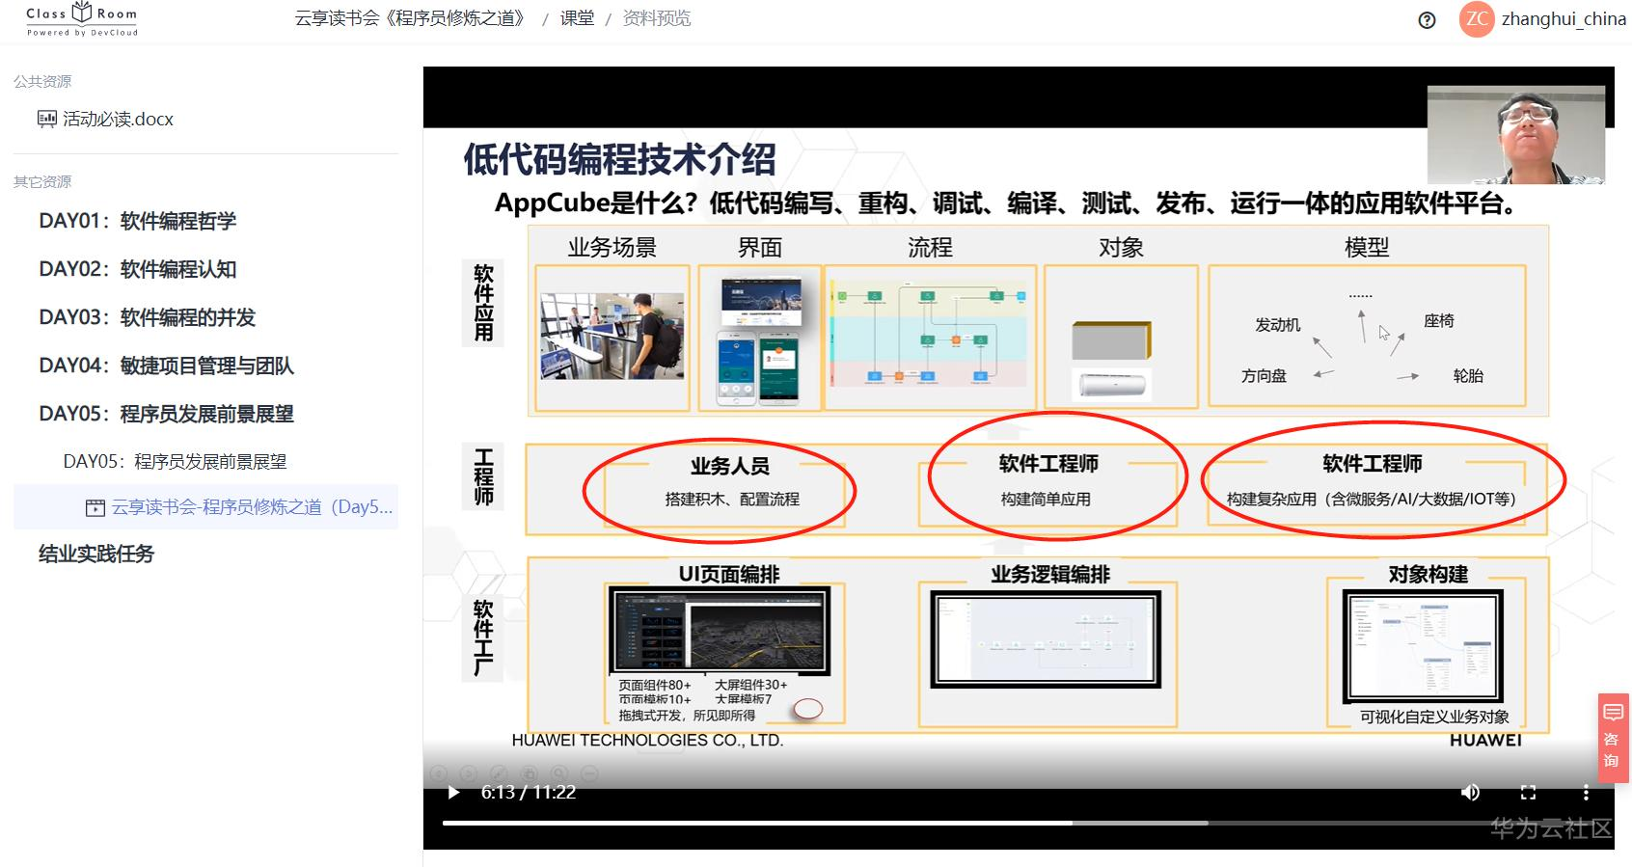
Task: Expand DAY01：软件编程哲学
Action: 138,221
